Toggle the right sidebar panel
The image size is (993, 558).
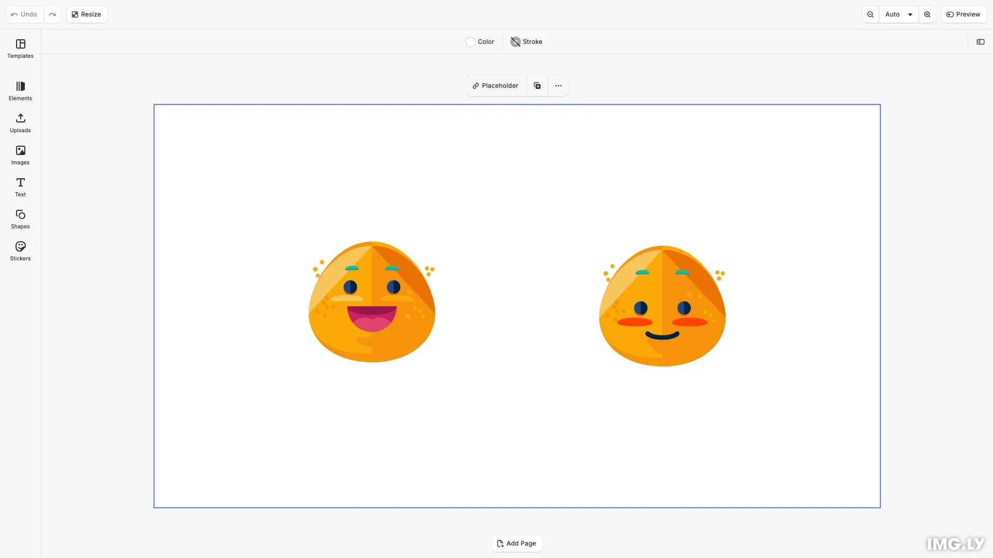click(981, 42)
